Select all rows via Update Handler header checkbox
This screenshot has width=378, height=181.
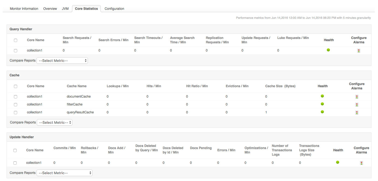[15, 150]
